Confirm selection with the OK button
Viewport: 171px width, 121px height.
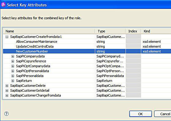[x=141, y=114]
